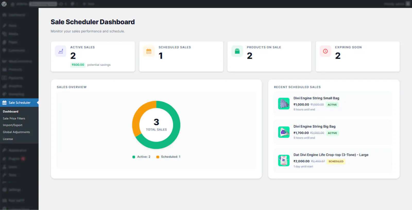Click the Products On Sale bag icon
412x210 pixels.
click(x=237, y=51)
